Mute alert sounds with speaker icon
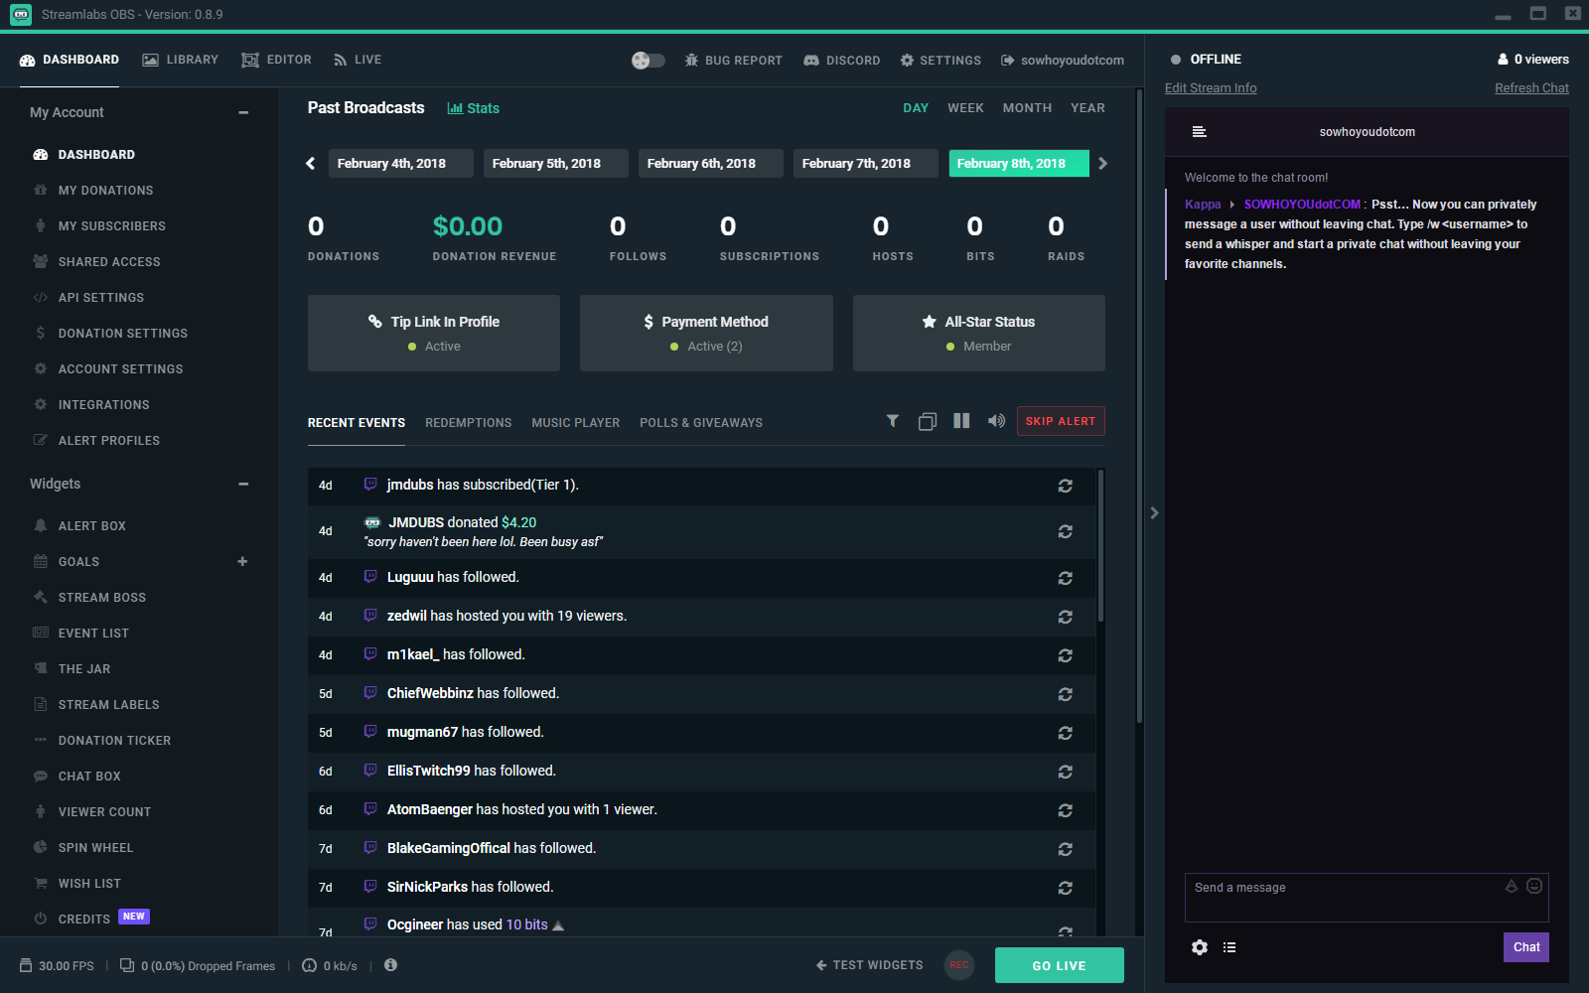 click(x=996, y=421)
